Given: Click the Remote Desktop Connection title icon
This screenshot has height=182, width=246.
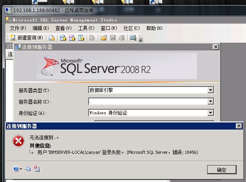Looking at the screenshot, I should pos(8,10).
